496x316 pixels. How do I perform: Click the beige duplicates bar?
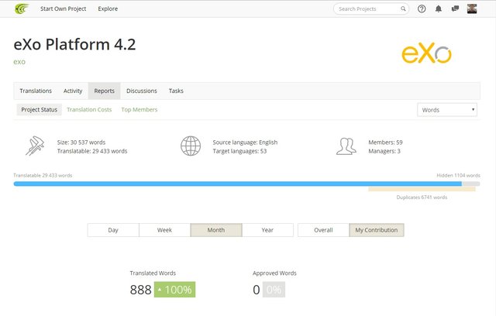coord(422,189)
